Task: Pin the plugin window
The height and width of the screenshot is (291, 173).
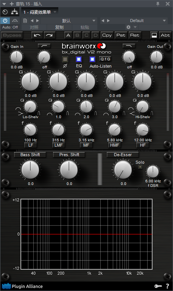Action: [158, 4]
